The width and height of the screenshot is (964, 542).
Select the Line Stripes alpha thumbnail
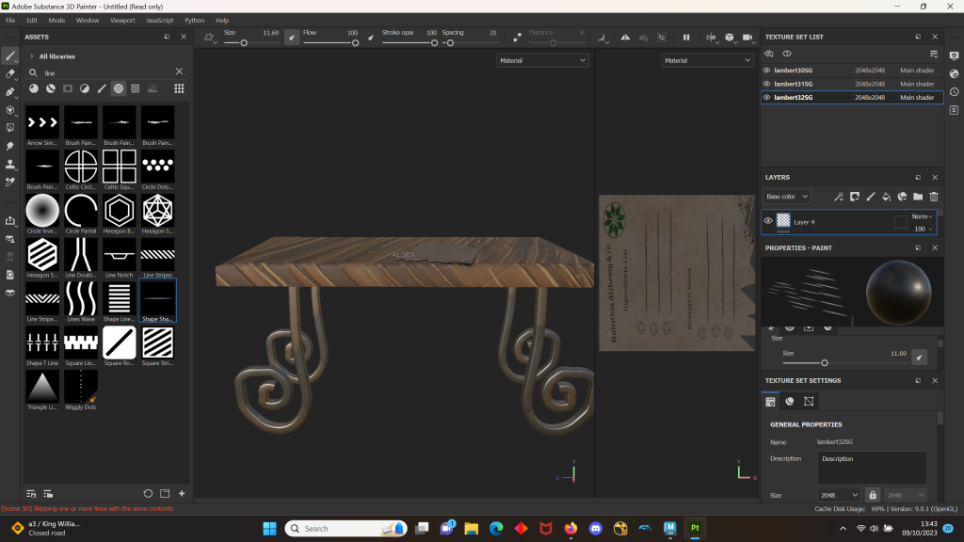coord(157,254)
